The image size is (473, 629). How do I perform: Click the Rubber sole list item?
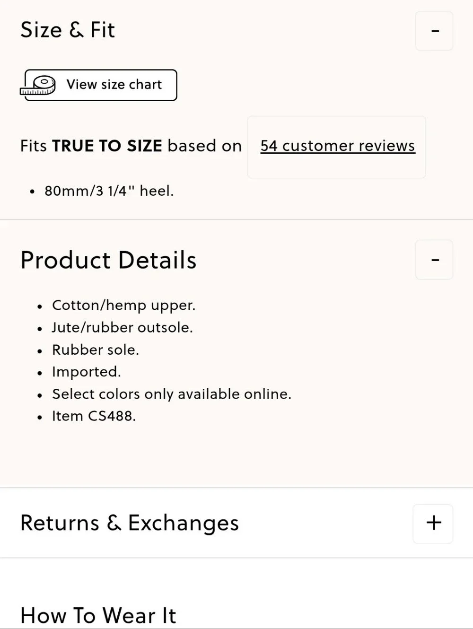click(x=96, y=350)
